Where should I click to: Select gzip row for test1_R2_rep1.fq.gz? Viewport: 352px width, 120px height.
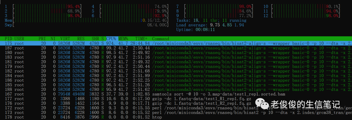click(x=176, y=103)
